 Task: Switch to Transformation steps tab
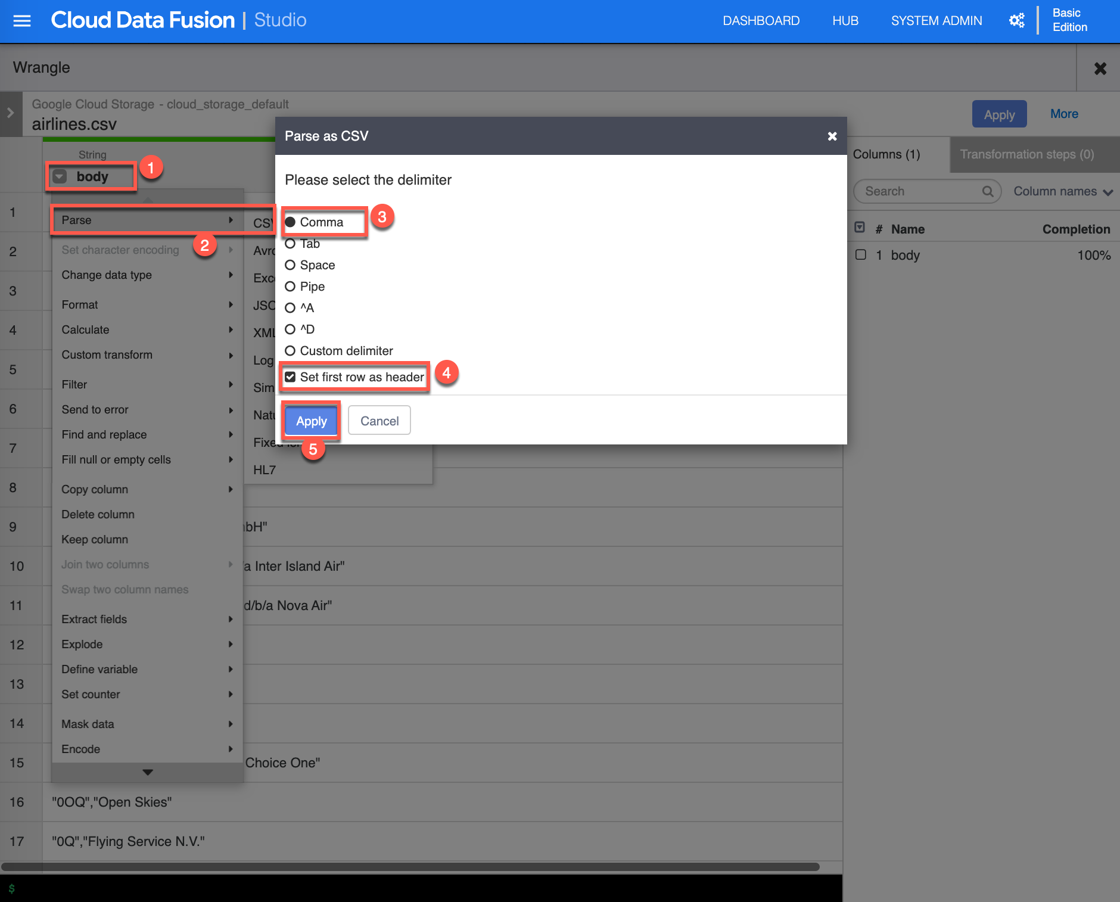point(1026,154)
